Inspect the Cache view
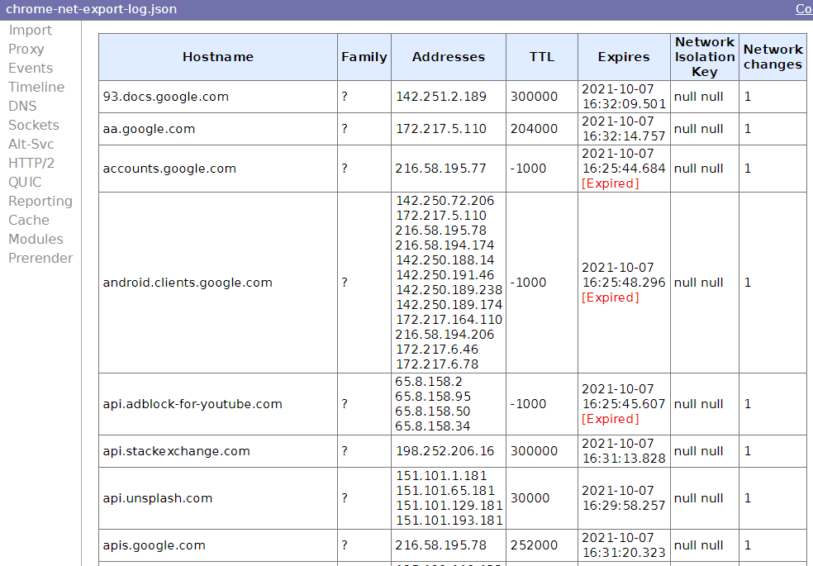The image size is (813, 566). (28, 220)
